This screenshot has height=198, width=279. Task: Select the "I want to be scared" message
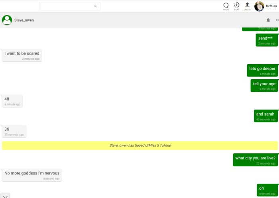(x=22, y=55)
